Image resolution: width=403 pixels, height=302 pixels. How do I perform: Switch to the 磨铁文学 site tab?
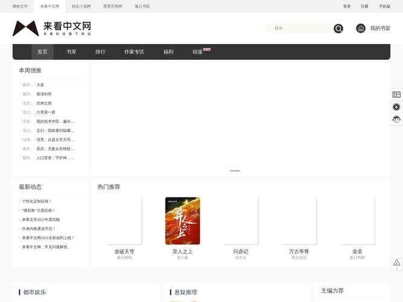pos(20,6)
